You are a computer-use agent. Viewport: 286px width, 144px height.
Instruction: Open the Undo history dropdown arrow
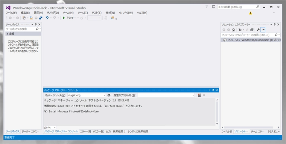pos(51,18)
